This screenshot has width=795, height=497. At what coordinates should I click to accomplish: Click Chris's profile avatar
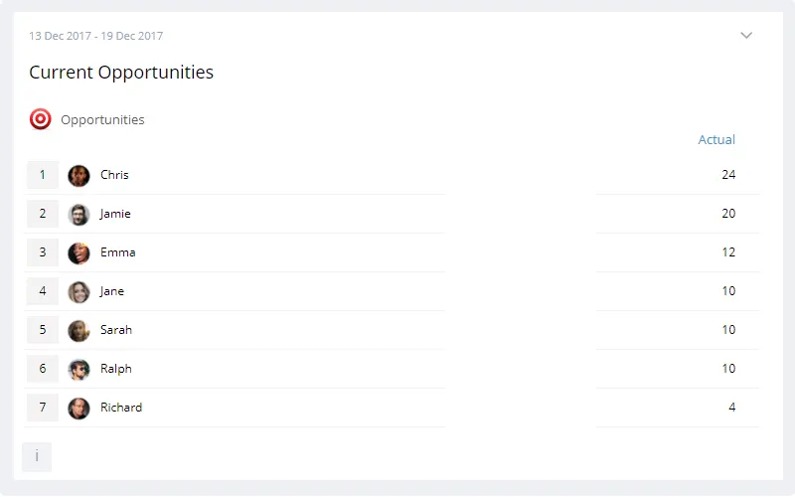(79, 176)
